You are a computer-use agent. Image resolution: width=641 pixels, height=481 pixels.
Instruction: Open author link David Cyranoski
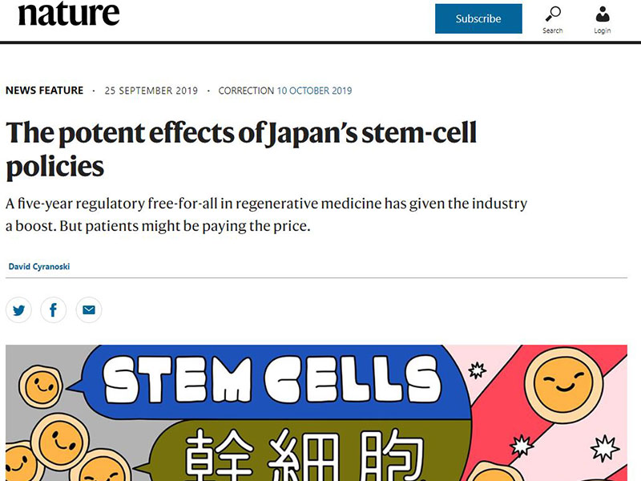pyautogui.click(x=38, y=267)
